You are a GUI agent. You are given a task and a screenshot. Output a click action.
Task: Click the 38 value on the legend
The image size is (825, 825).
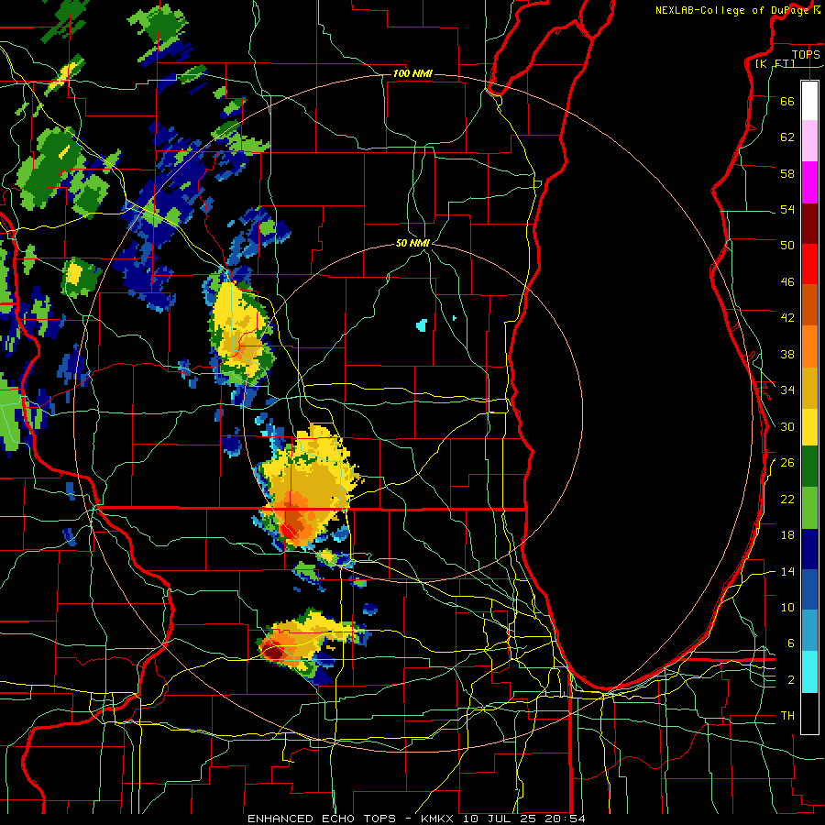pos(787,354)
